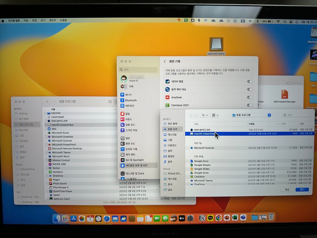Open PowerPoint from the Dock
Viewport: 317px width, 238px height.
[227, 218]
